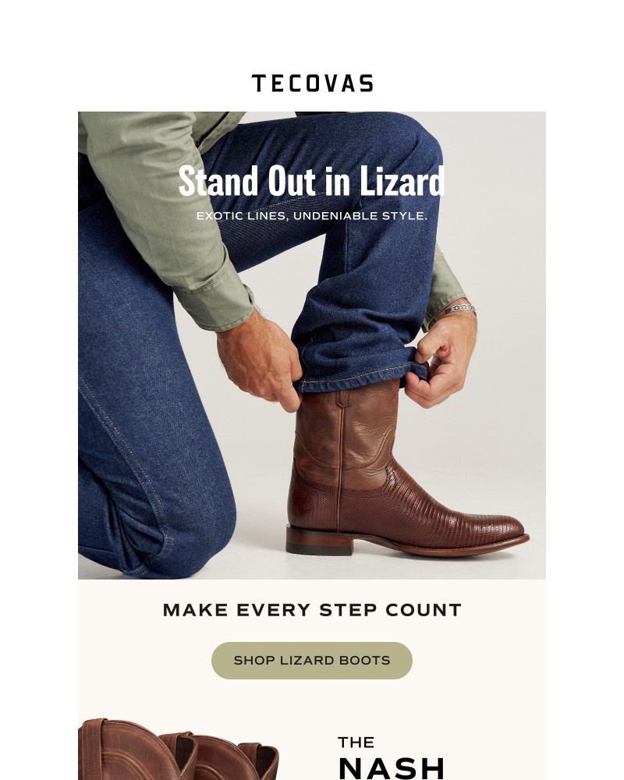Click the TECOVAS logo at top
This screenshot has height=780, width=624.
pyautogui.click(x=312, y=83)
